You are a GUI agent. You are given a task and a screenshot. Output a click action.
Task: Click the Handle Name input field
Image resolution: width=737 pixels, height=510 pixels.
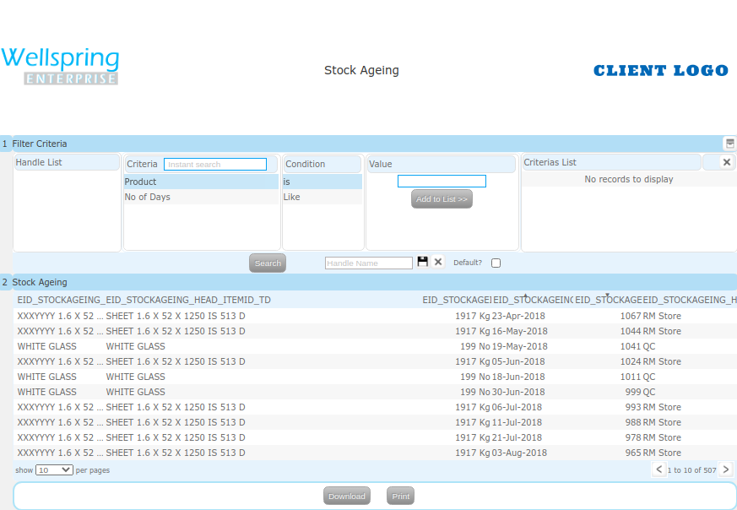pos(369,263)
